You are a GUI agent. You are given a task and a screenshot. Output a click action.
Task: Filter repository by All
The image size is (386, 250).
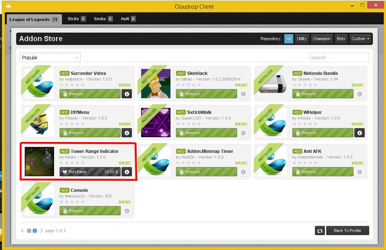coord(288,39)
